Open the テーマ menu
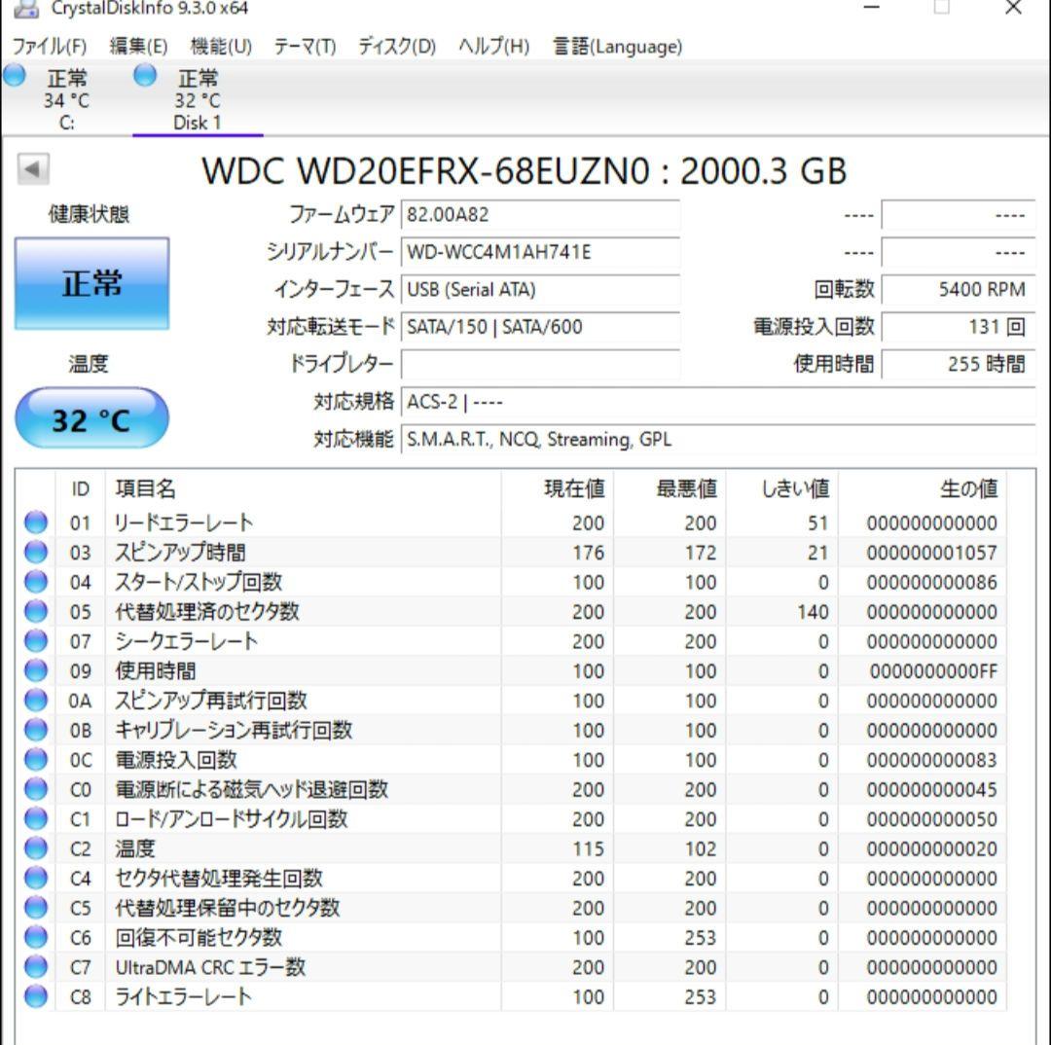The width and height of the screenshot is (1051, 1045). 304,46
